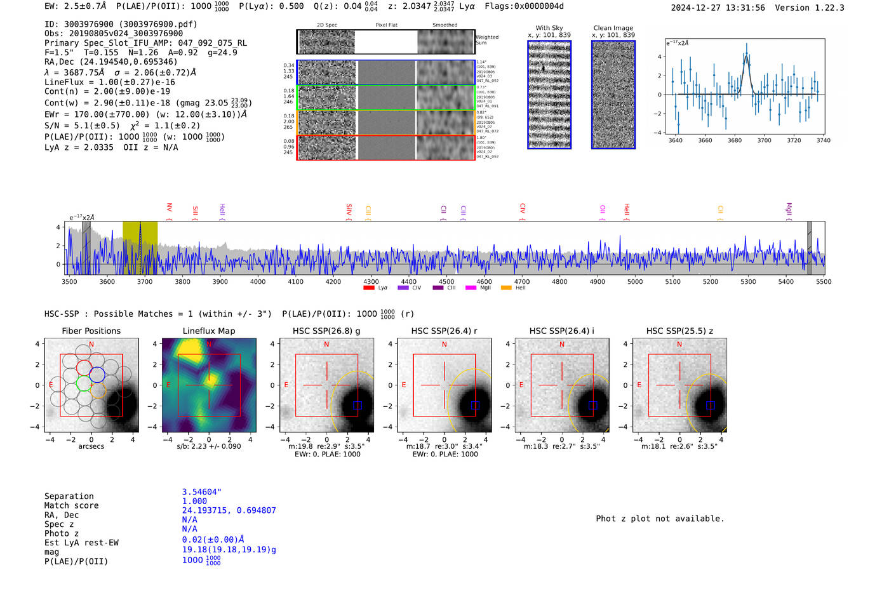Select the Match score value 1.000
This screenshot has height=605, width=889.
[x=194, y=501]
